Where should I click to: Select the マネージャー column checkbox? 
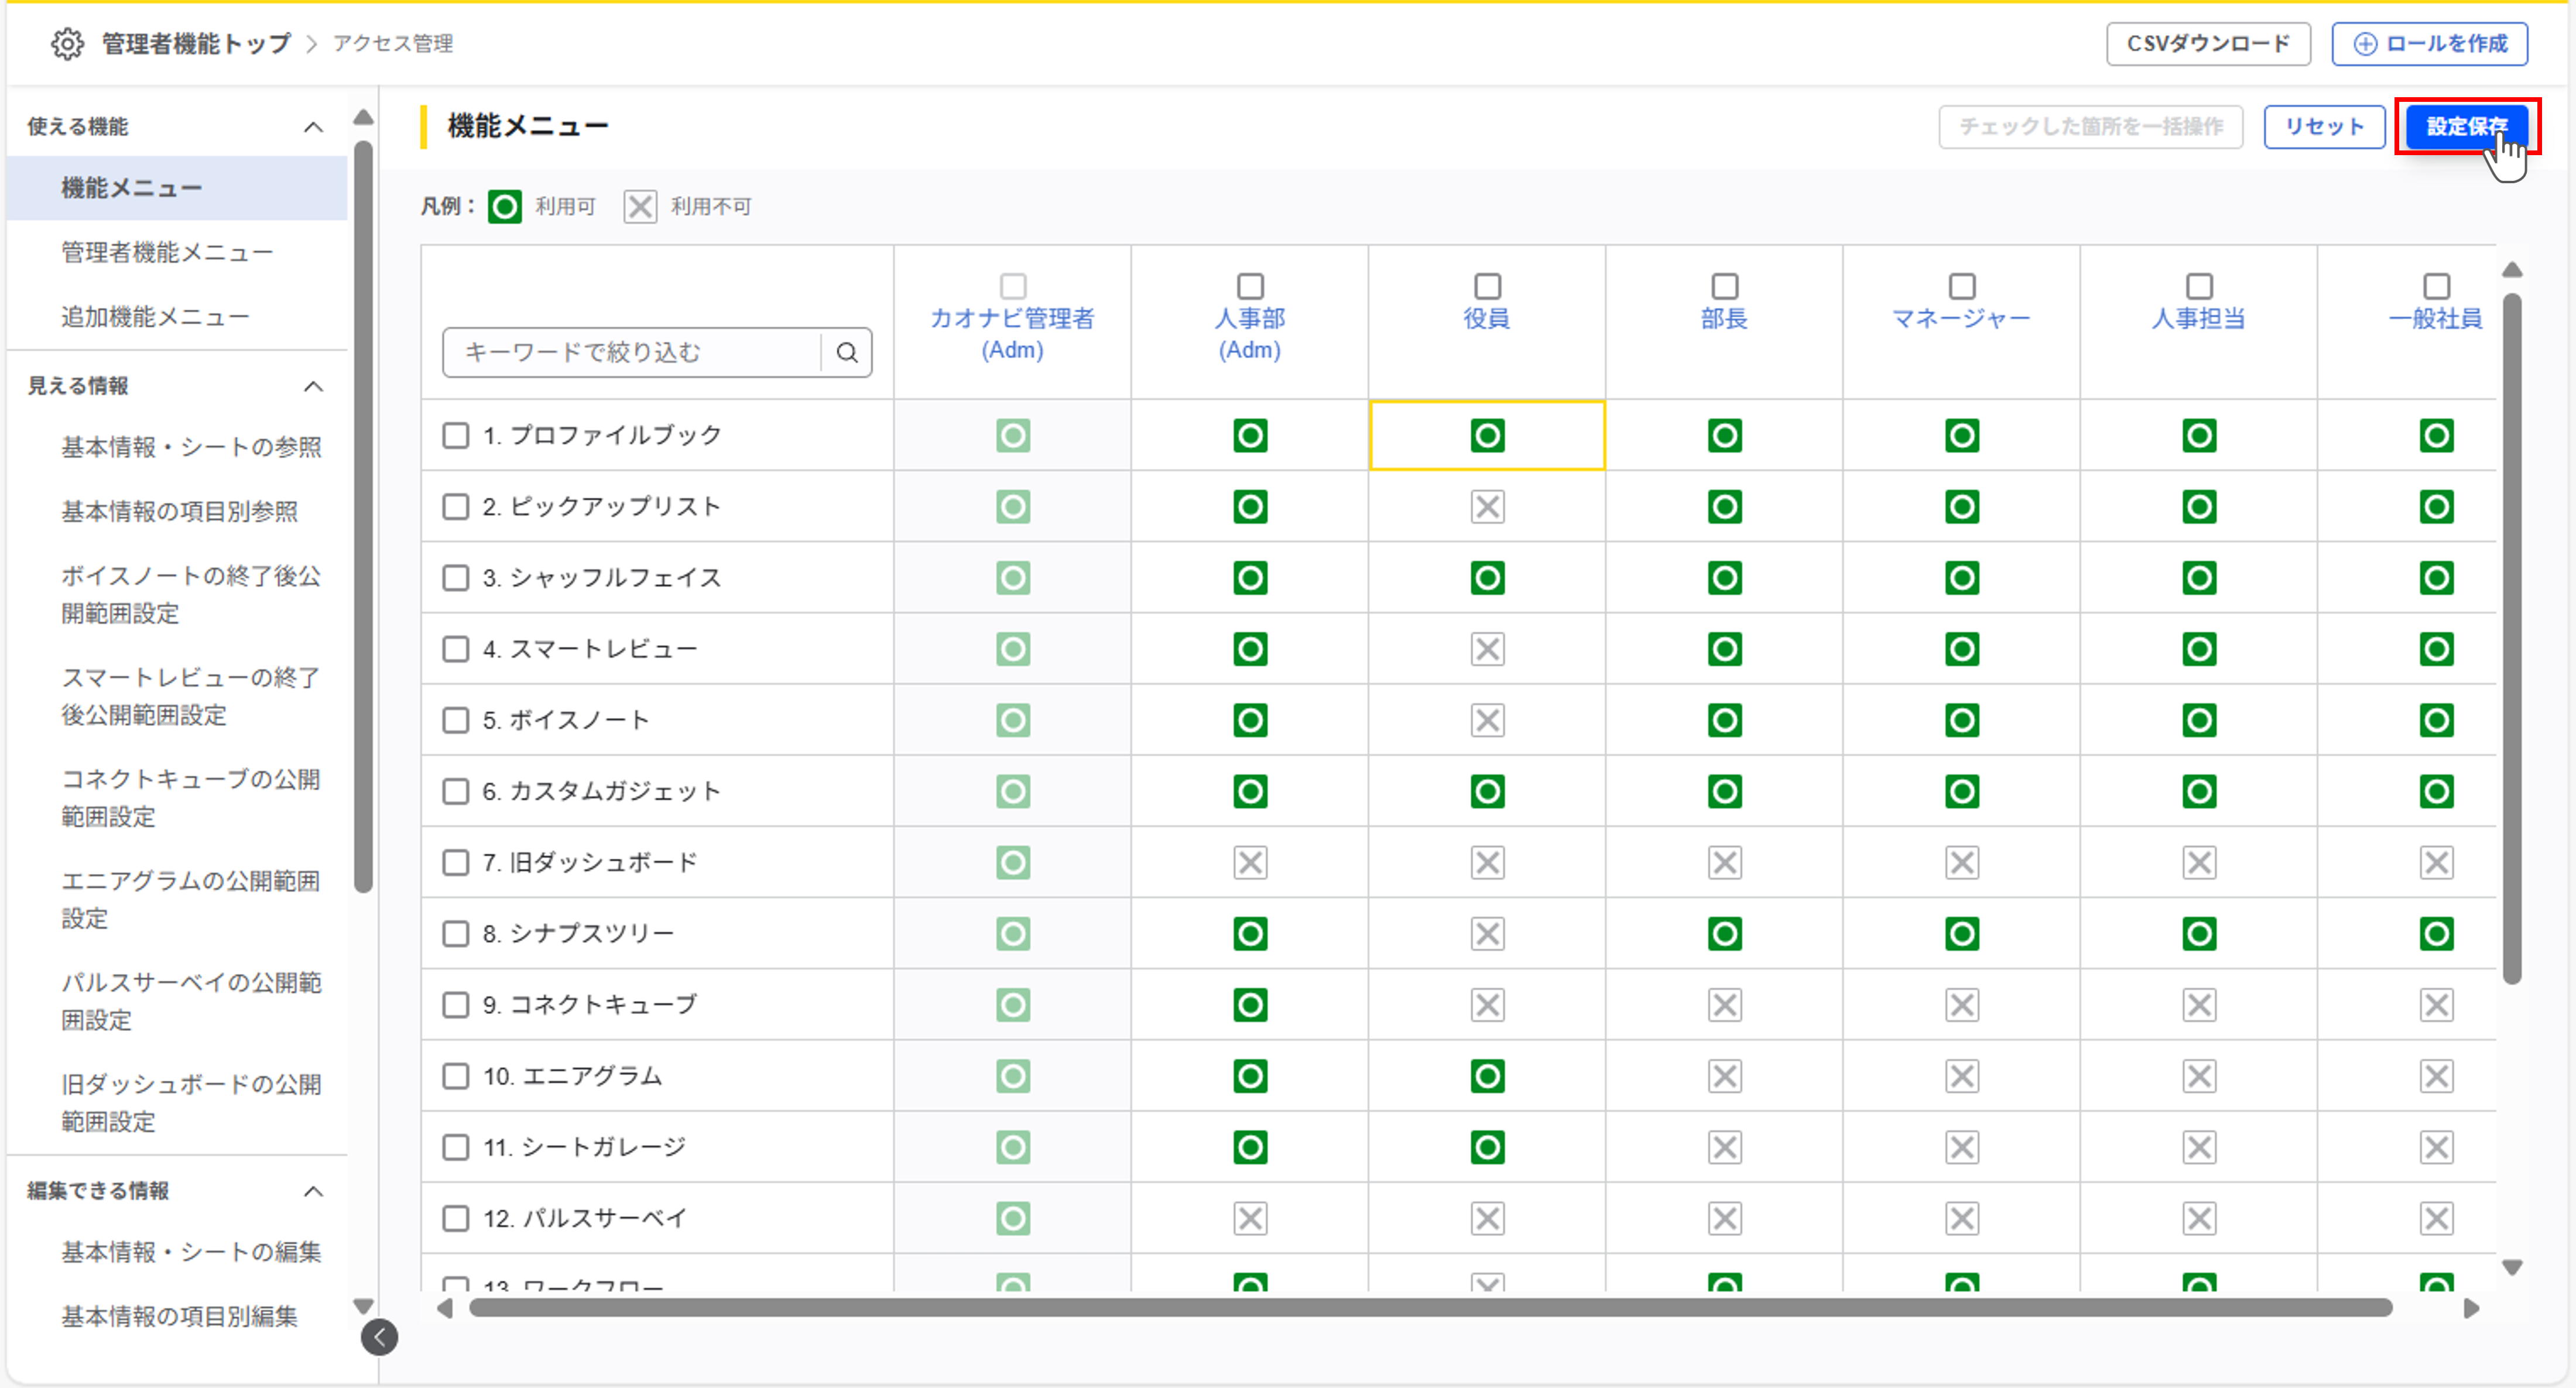pyautogui.click(x=1961, y=286)
